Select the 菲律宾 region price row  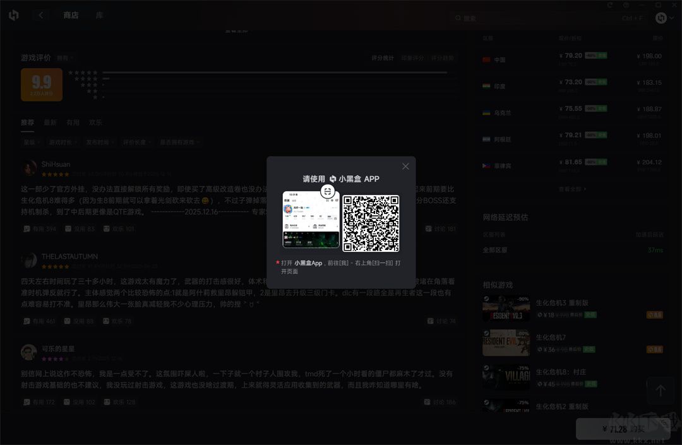coord(572,165)
